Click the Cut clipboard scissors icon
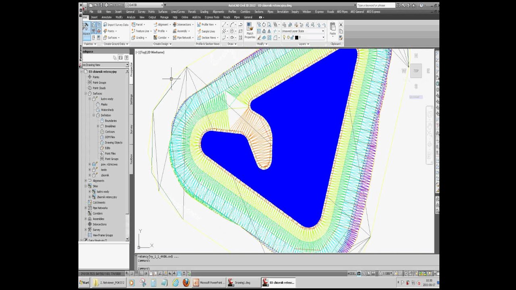 tap(341, 25)
